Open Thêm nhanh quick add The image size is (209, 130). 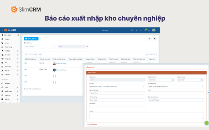coord(7,35)
